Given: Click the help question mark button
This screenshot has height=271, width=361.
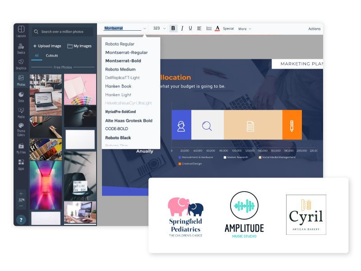Looking at the screenshot, I should pos(21,220).
